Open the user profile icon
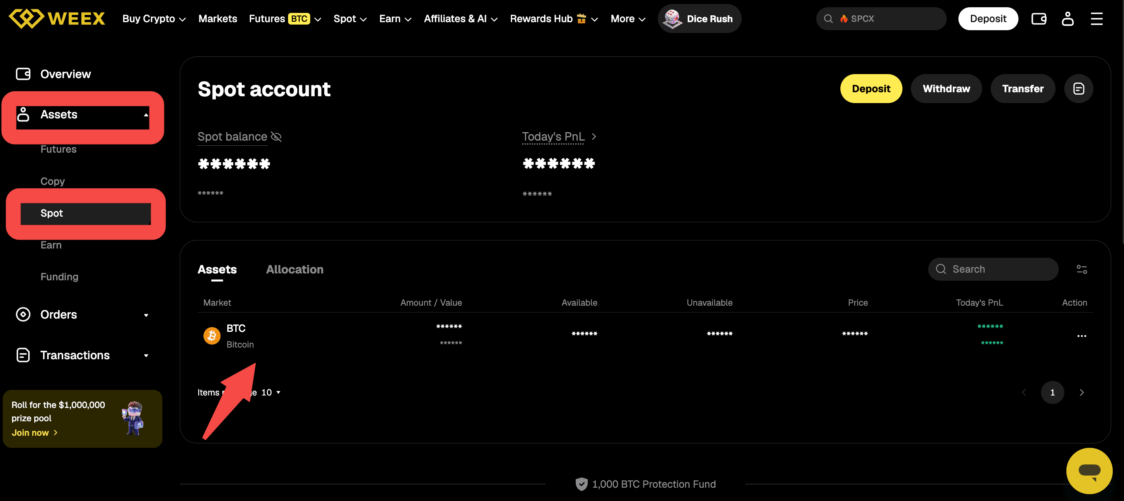Image resolution: width=1124 pixels, height=501 pixels. [x=1067, y=19]
